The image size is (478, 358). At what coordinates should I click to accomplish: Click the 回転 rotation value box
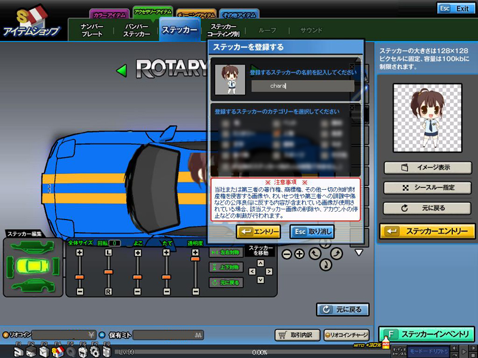tap(115, 243)
